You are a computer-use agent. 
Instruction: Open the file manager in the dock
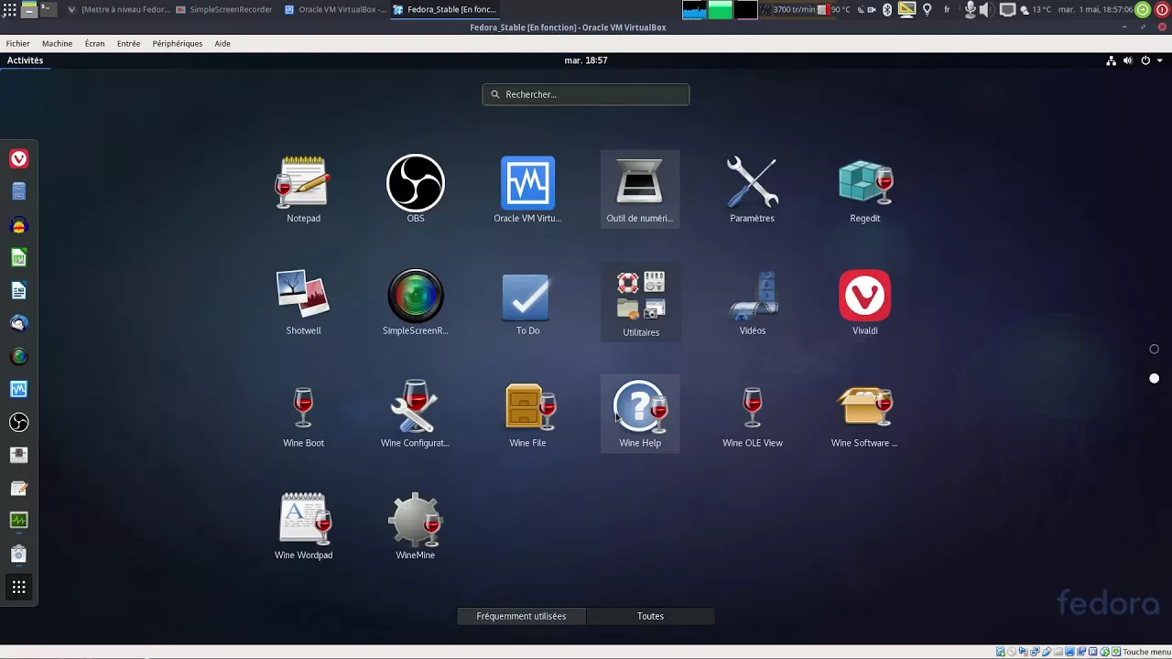click(18, 192)
